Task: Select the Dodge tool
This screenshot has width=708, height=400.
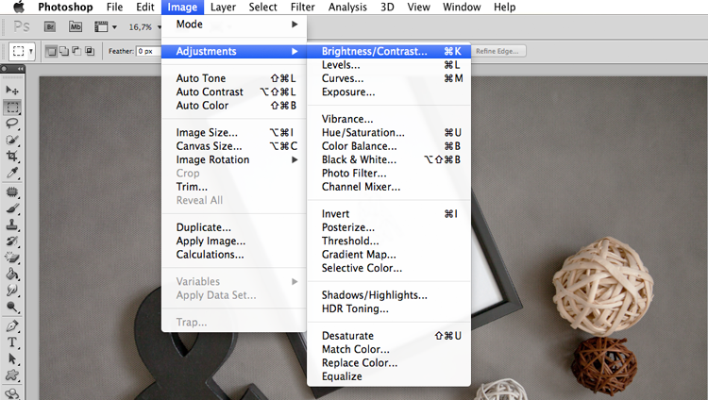Action: [x=12, y=308]
